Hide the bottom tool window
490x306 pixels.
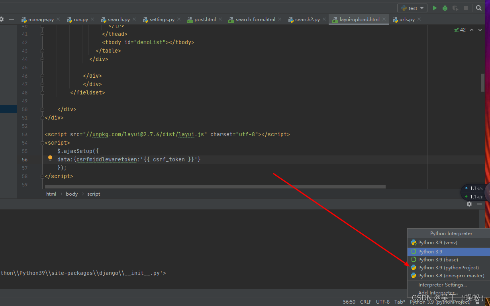[x=480, y=204]
